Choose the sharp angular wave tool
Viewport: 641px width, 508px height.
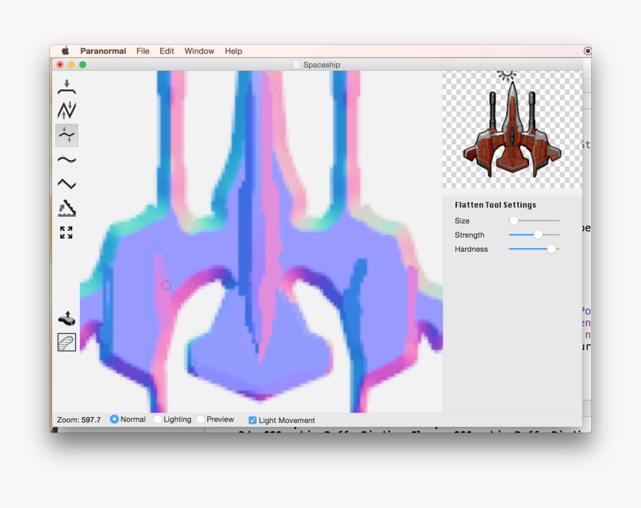pos(66,184)
